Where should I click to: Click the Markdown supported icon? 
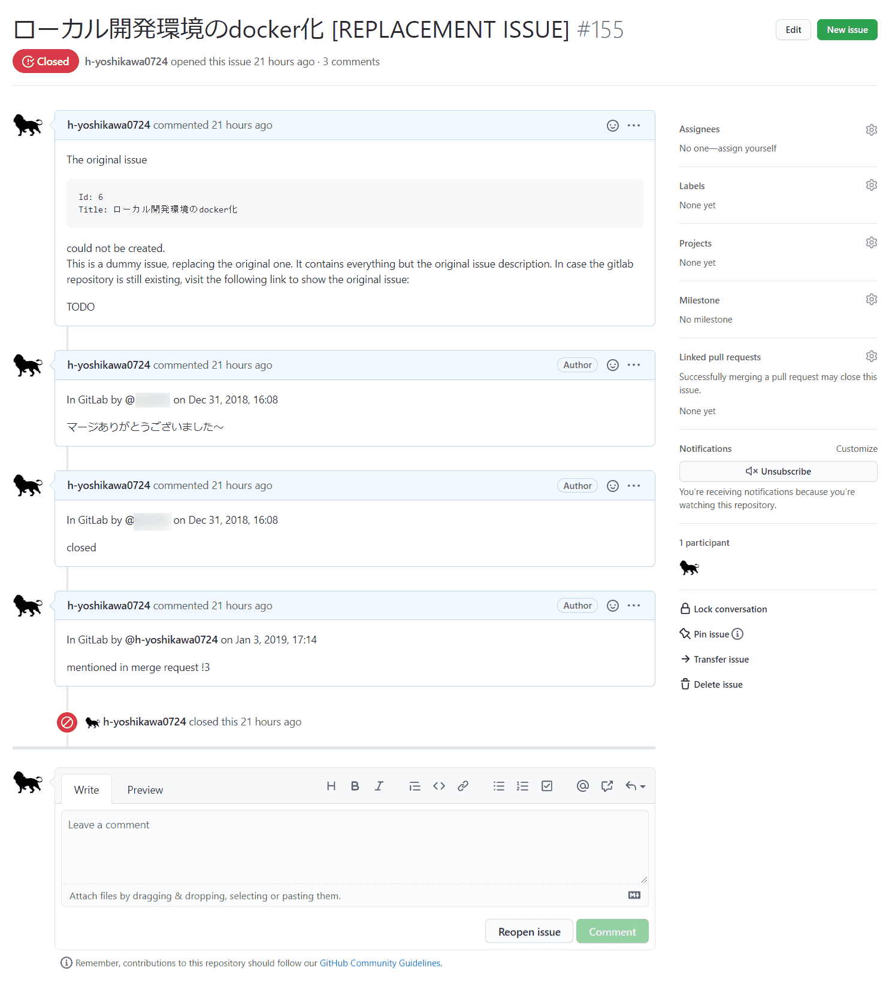pos(634,895)
